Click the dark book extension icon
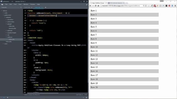Image resolution: width=177 pixels, height=99 pixels. [166, 6]
